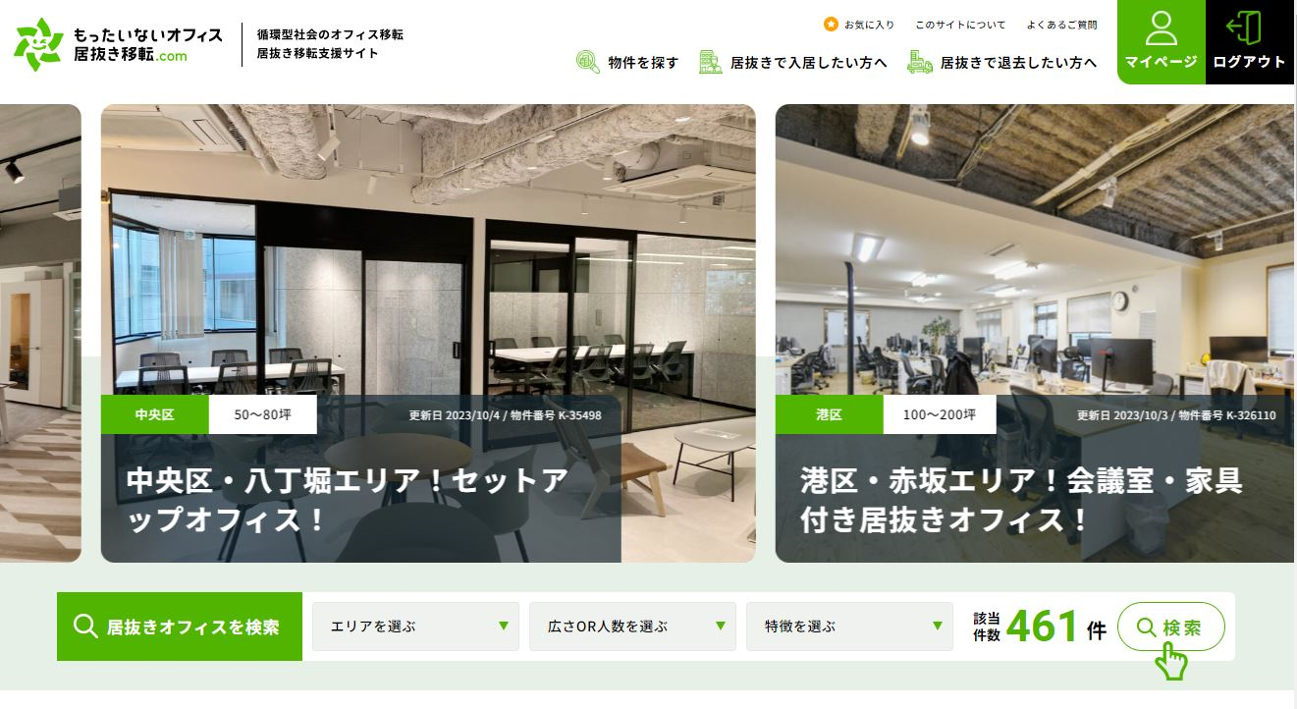Screen dimensions: 1297x709
Task: Open the 広さOR人数を選ぶ dropdown
Action: coord(632,627)
